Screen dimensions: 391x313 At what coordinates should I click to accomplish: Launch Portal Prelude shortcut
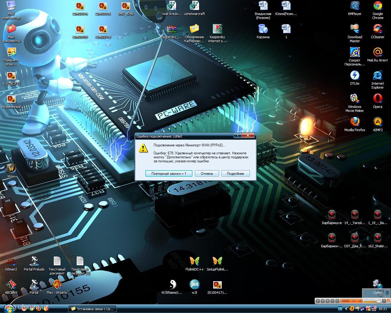click(x=34, y=264)
